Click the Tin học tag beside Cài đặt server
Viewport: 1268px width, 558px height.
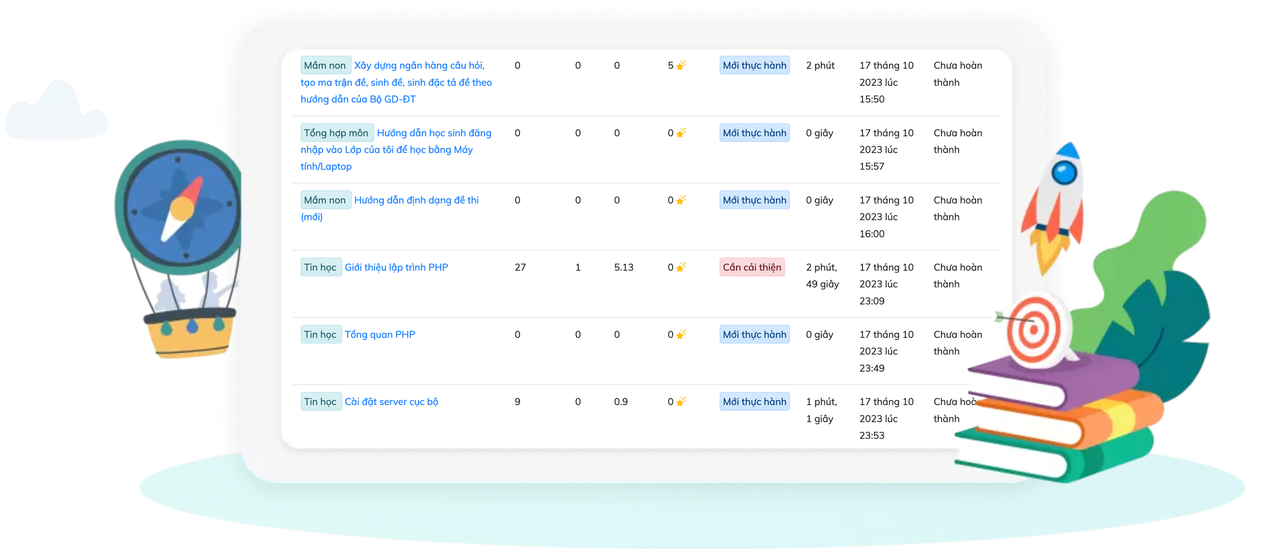(320, 402)
